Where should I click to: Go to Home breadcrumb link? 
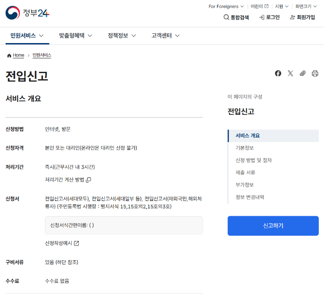(x=19, y=56)
